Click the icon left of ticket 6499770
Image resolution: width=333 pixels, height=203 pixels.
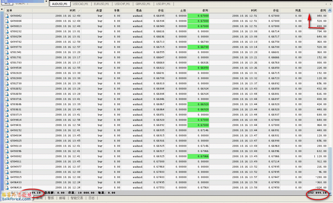tap(7, 47)
